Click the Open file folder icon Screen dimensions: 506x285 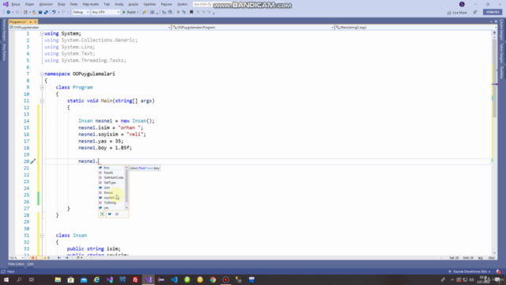[x=34, y=13]
